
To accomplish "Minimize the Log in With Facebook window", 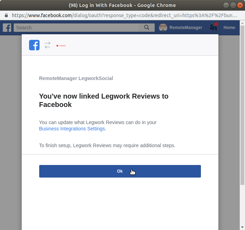I will click(226, 5).
